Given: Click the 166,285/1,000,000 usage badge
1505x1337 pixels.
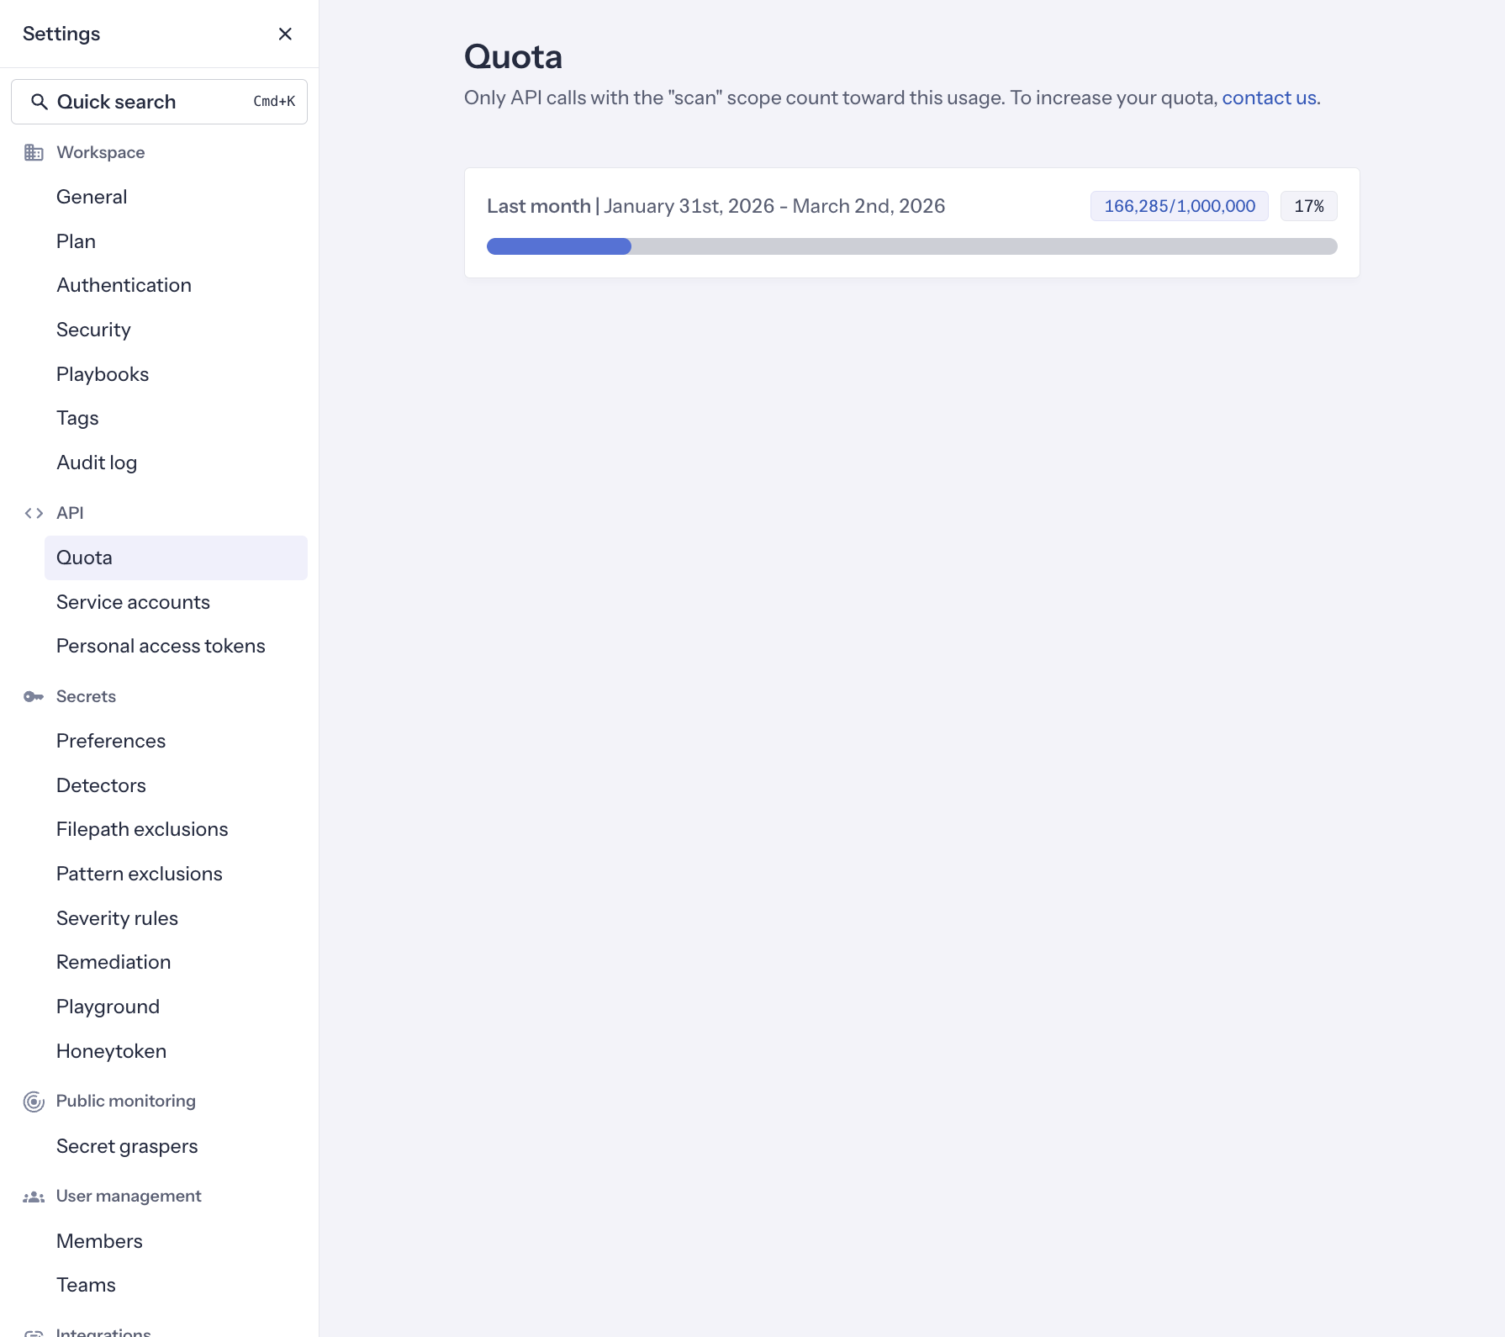Looking at the screenshot, I should pyautogui.click(x=1178, y=206).
